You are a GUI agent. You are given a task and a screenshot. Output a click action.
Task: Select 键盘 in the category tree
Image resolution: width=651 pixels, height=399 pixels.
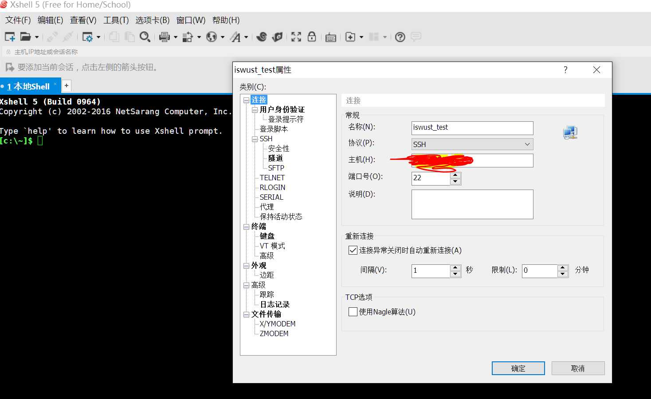[x=267, y=236]
